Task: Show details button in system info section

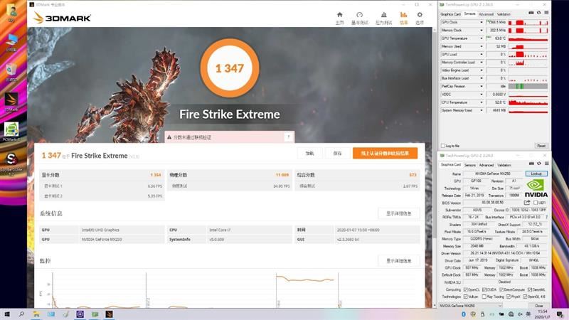Action: [x=399, y=214]
